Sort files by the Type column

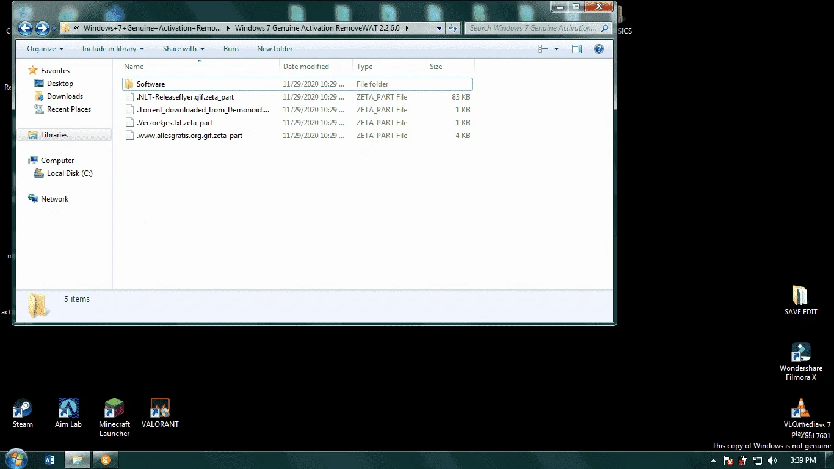[389, 67]
